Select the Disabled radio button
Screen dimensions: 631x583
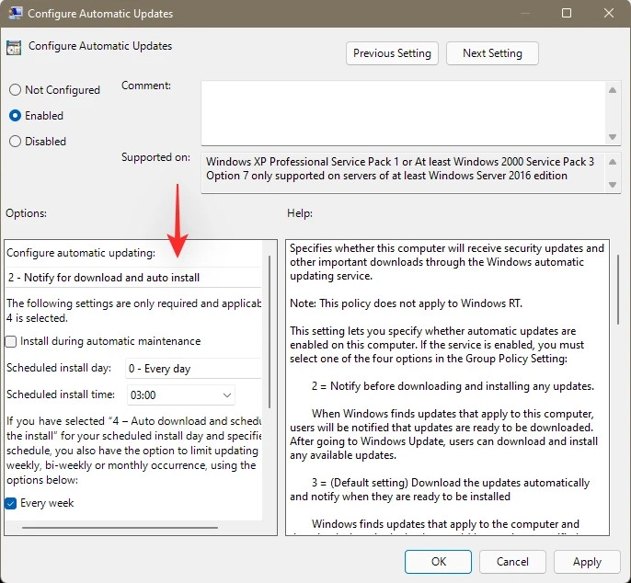(15, 142)
